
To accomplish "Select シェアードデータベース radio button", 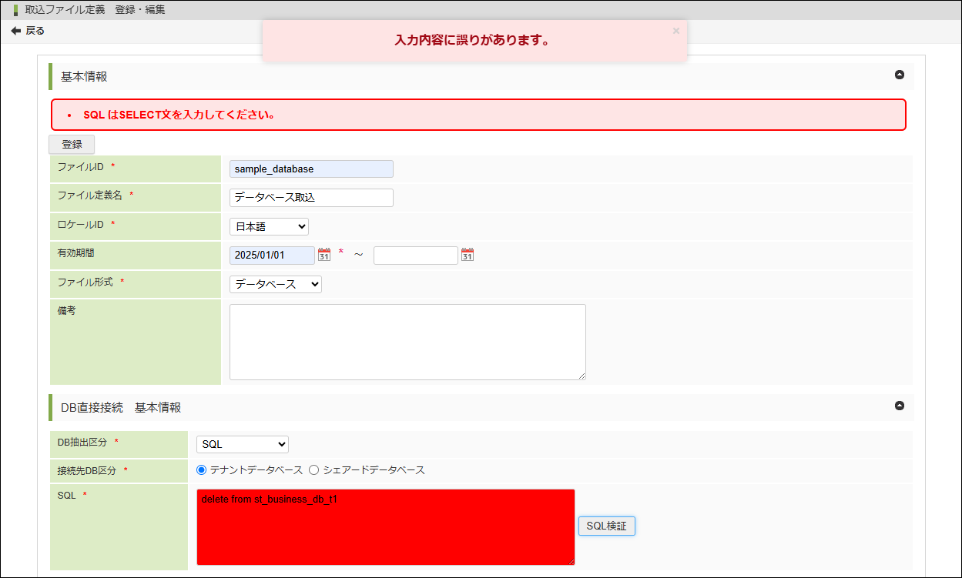I will point(313,469).
